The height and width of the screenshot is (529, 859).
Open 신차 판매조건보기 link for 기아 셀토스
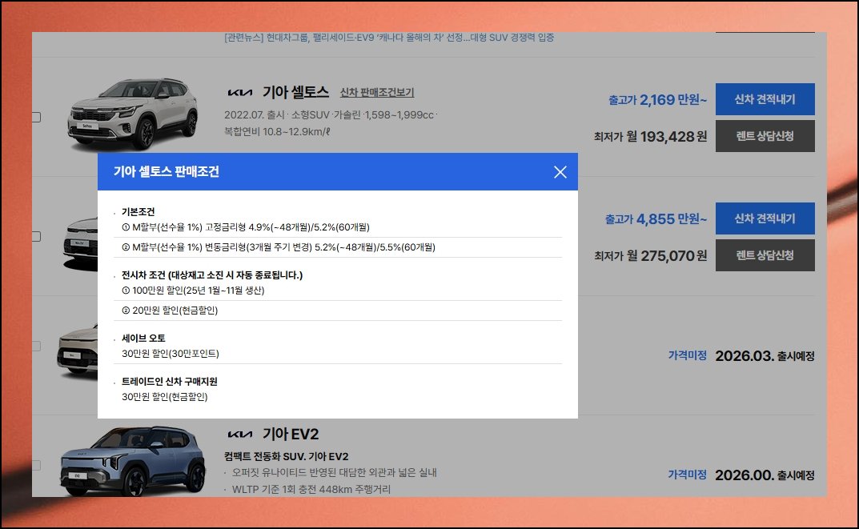377,93
